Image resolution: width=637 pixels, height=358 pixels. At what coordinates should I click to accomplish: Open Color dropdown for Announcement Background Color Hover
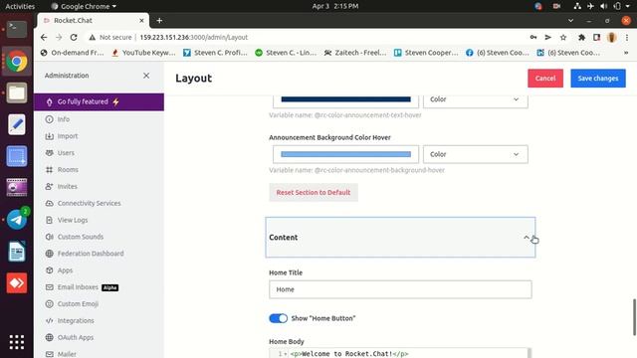click(x=476, y=154)
